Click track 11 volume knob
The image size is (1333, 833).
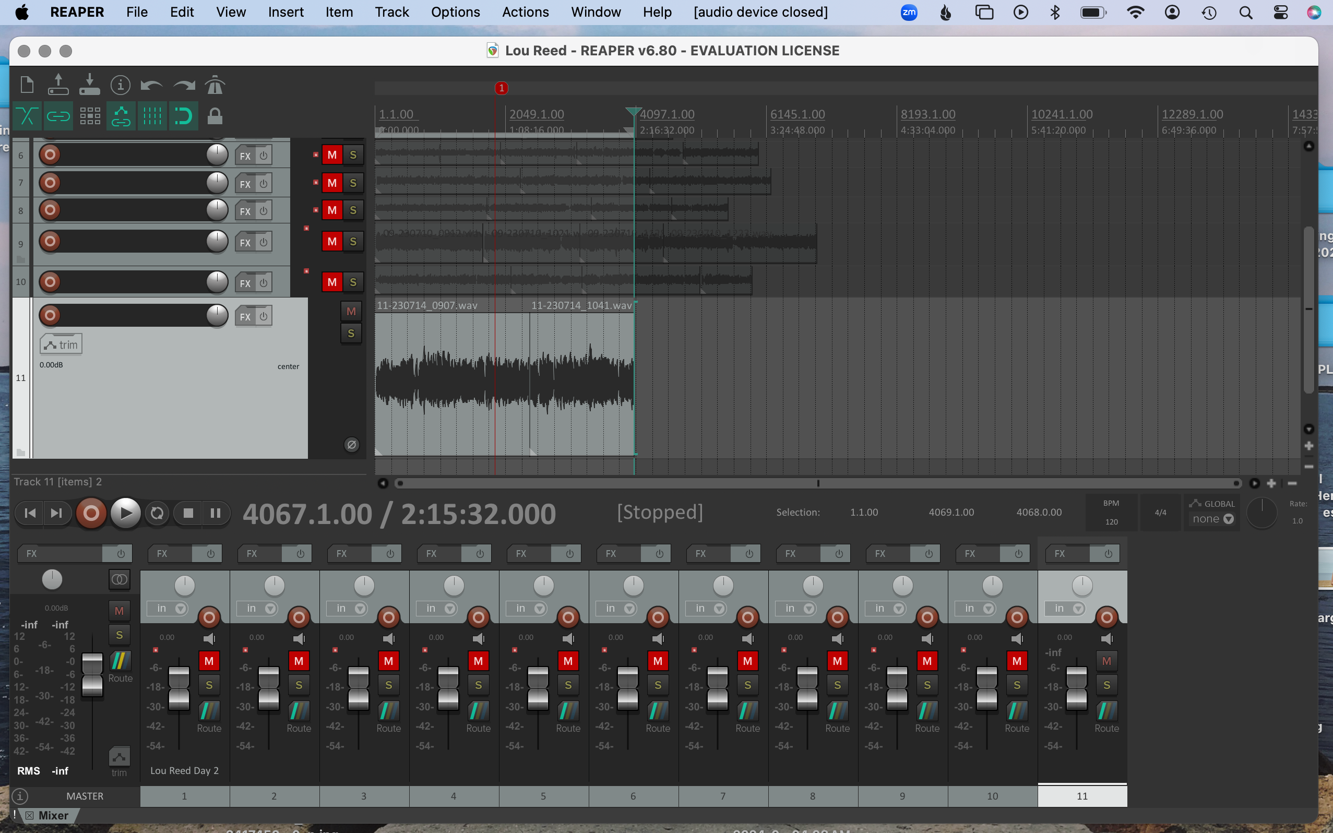click(x=217, y=316)
